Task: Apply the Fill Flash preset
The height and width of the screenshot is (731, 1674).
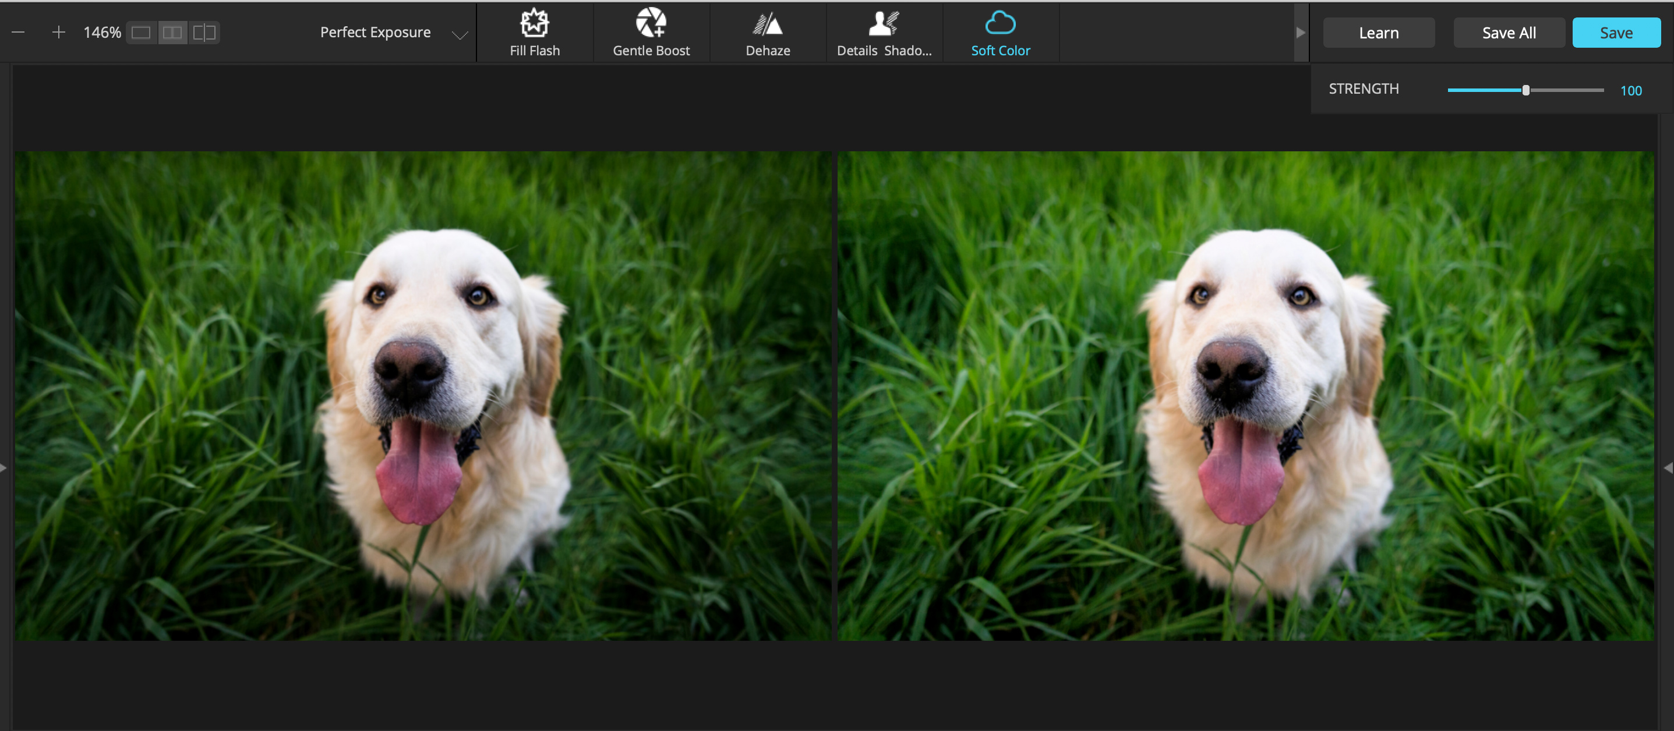Action: [x=534, y=33]
